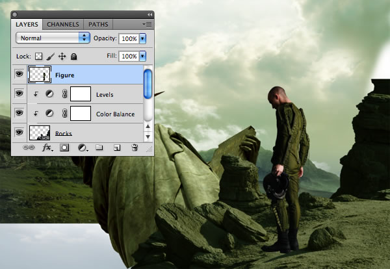
Task: Open the Fill slider dropdown arrow
Action: point(142,56)
